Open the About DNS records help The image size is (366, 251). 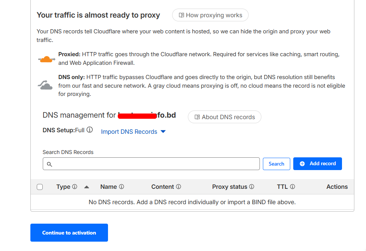(225, 117)
